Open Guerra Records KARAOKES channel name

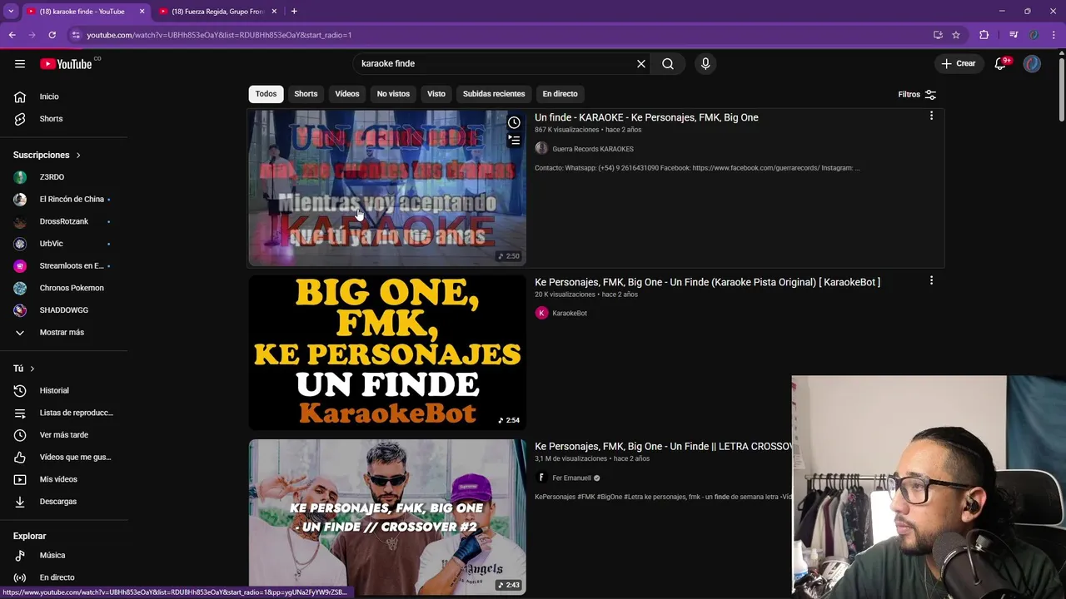[593, 149]
